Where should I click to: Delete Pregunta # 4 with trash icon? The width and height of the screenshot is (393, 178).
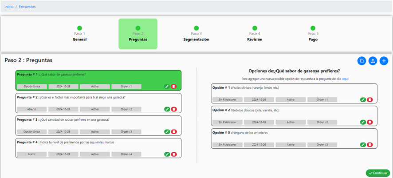174,154
